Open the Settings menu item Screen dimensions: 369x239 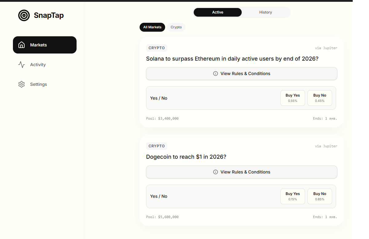[38, 84]
